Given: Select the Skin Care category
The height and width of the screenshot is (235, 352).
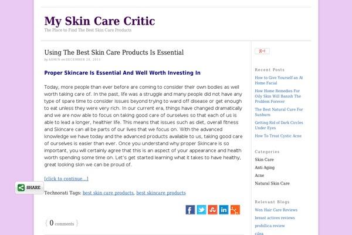Looking at the screenshot, I should [264, 159].
